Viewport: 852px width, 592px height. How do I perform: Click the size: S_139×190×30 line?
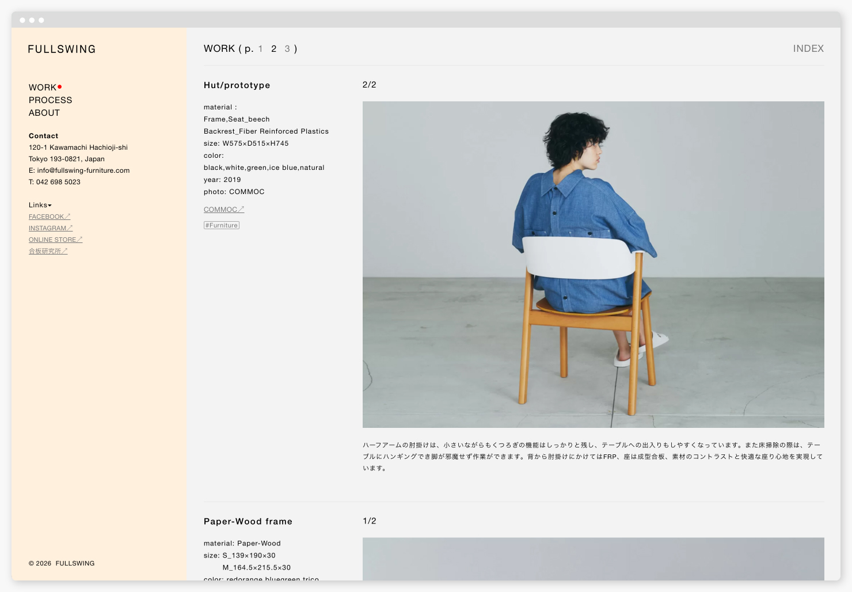tap(239, 556)
